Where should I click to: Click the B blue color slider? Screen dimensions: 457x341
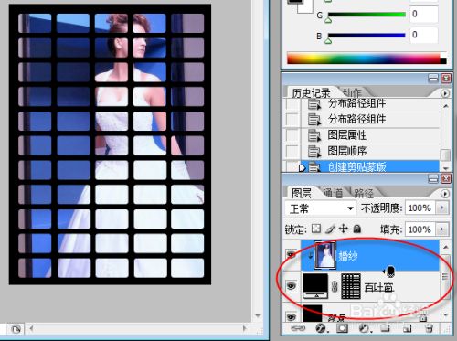click(367, 36)
